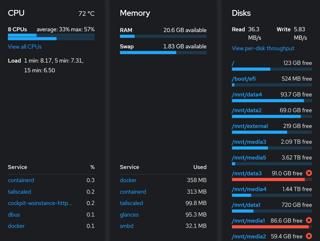This screenshot has width=320, height=241.
Task: Open the cockpit-wsinstance-http service
Action: pos(40,203)
